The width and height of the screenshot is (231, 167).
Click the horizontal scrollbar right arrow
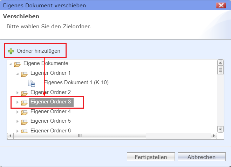pos(214,136)
